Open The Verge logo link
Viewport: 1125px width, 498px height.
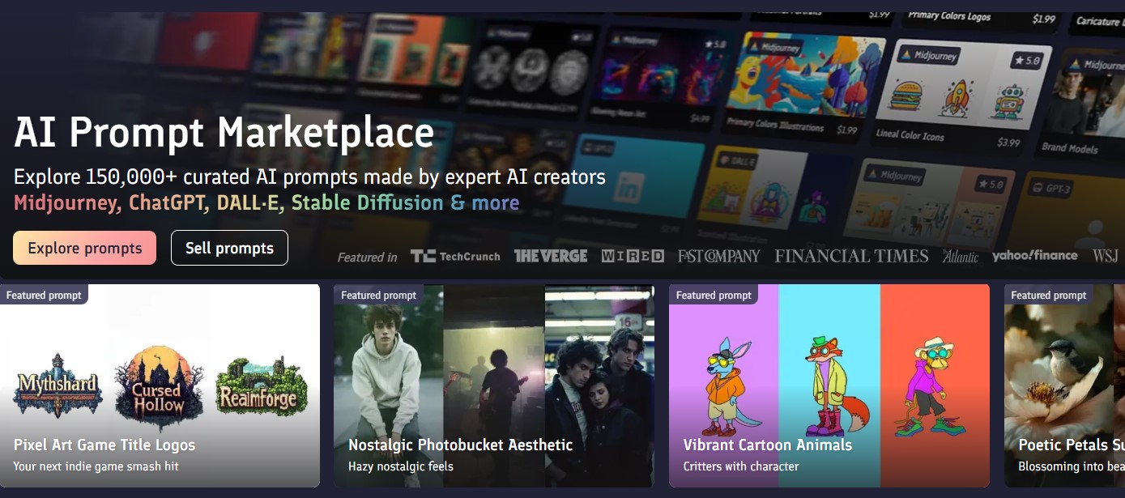[x=551, y=256]
